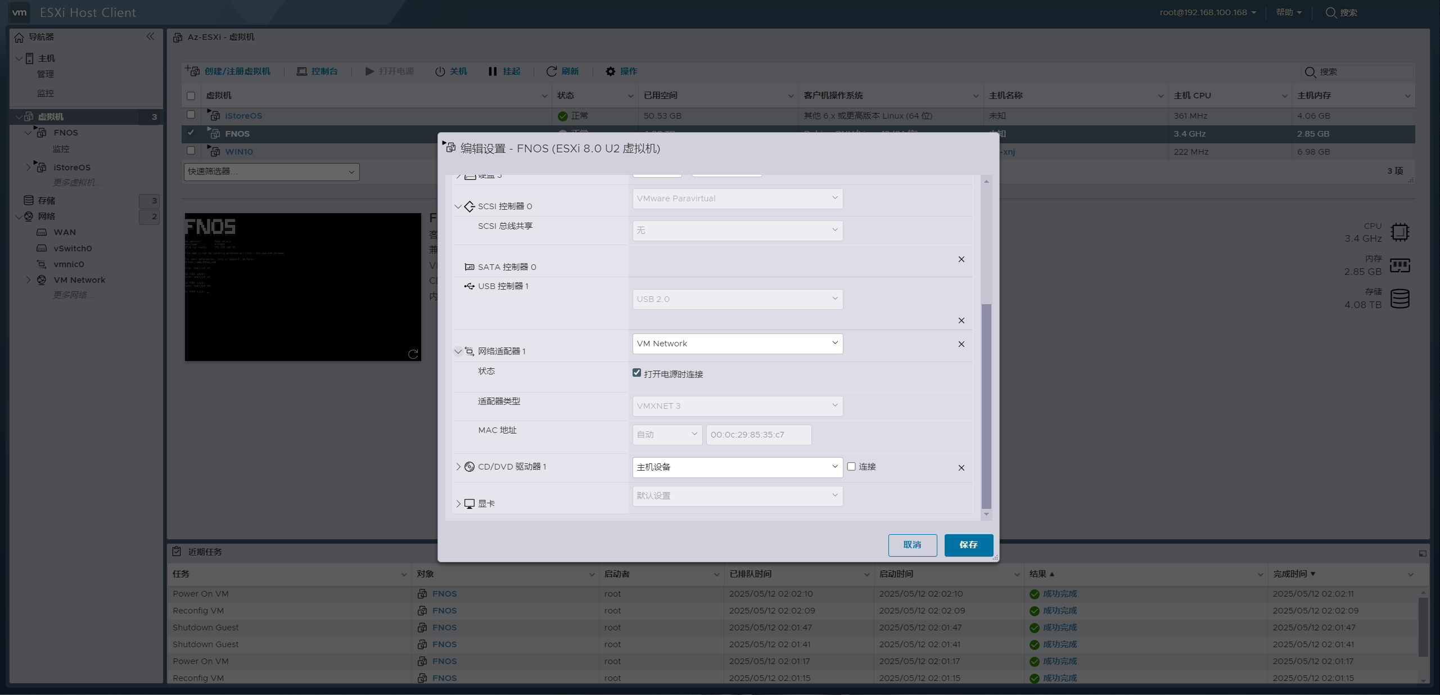Click the 挂起 suspend toolbar button
The width and height of the screenshot is (1440, 695).
pos(504,71)
